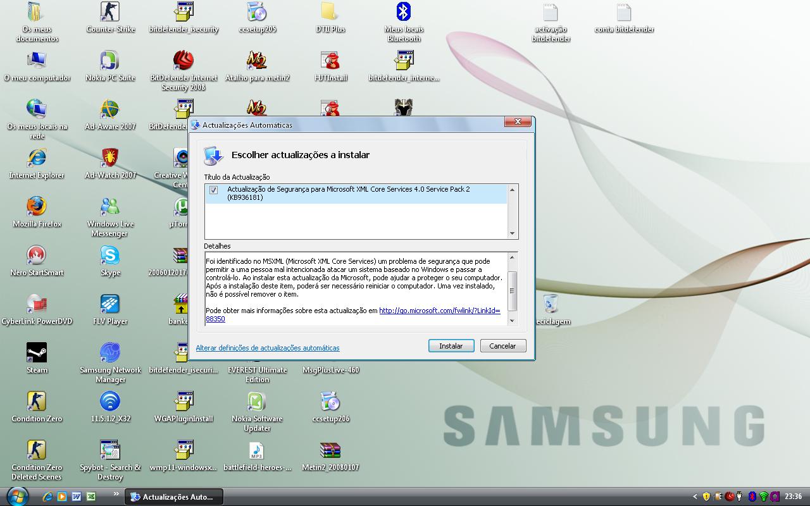Open the Os meus locais na rede icon
This screenshot has width=810, height=506.
pyautogui.click(x=37, y=119)
